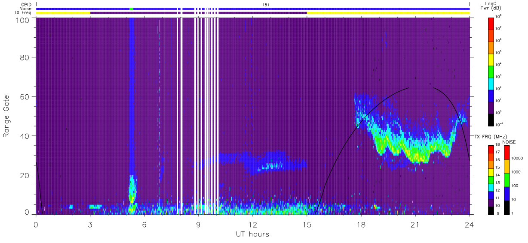
Task: Click the TX Freq row label
Action: point(23,13)
